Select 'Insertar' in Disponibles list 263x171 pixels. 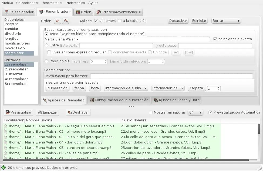(11, 24)
